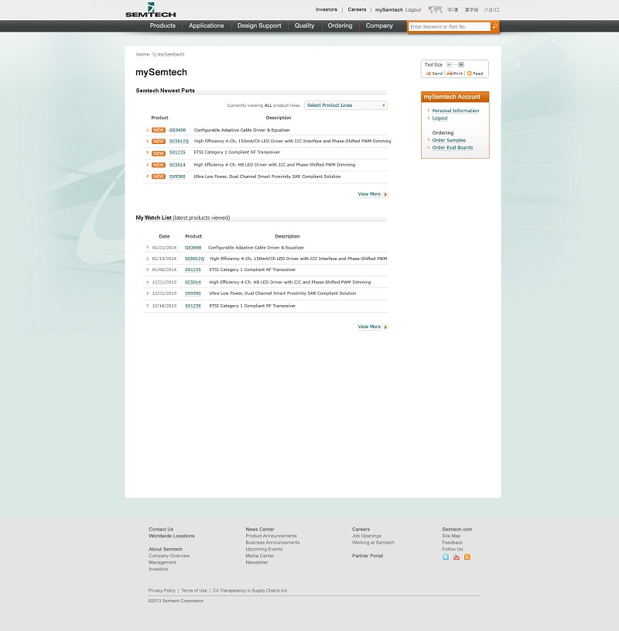Image resolution: width=619 pixels, height=631 pixels.
Task: Click the Personal Information link
Action: pyautogui.click(x=455, y=111)
